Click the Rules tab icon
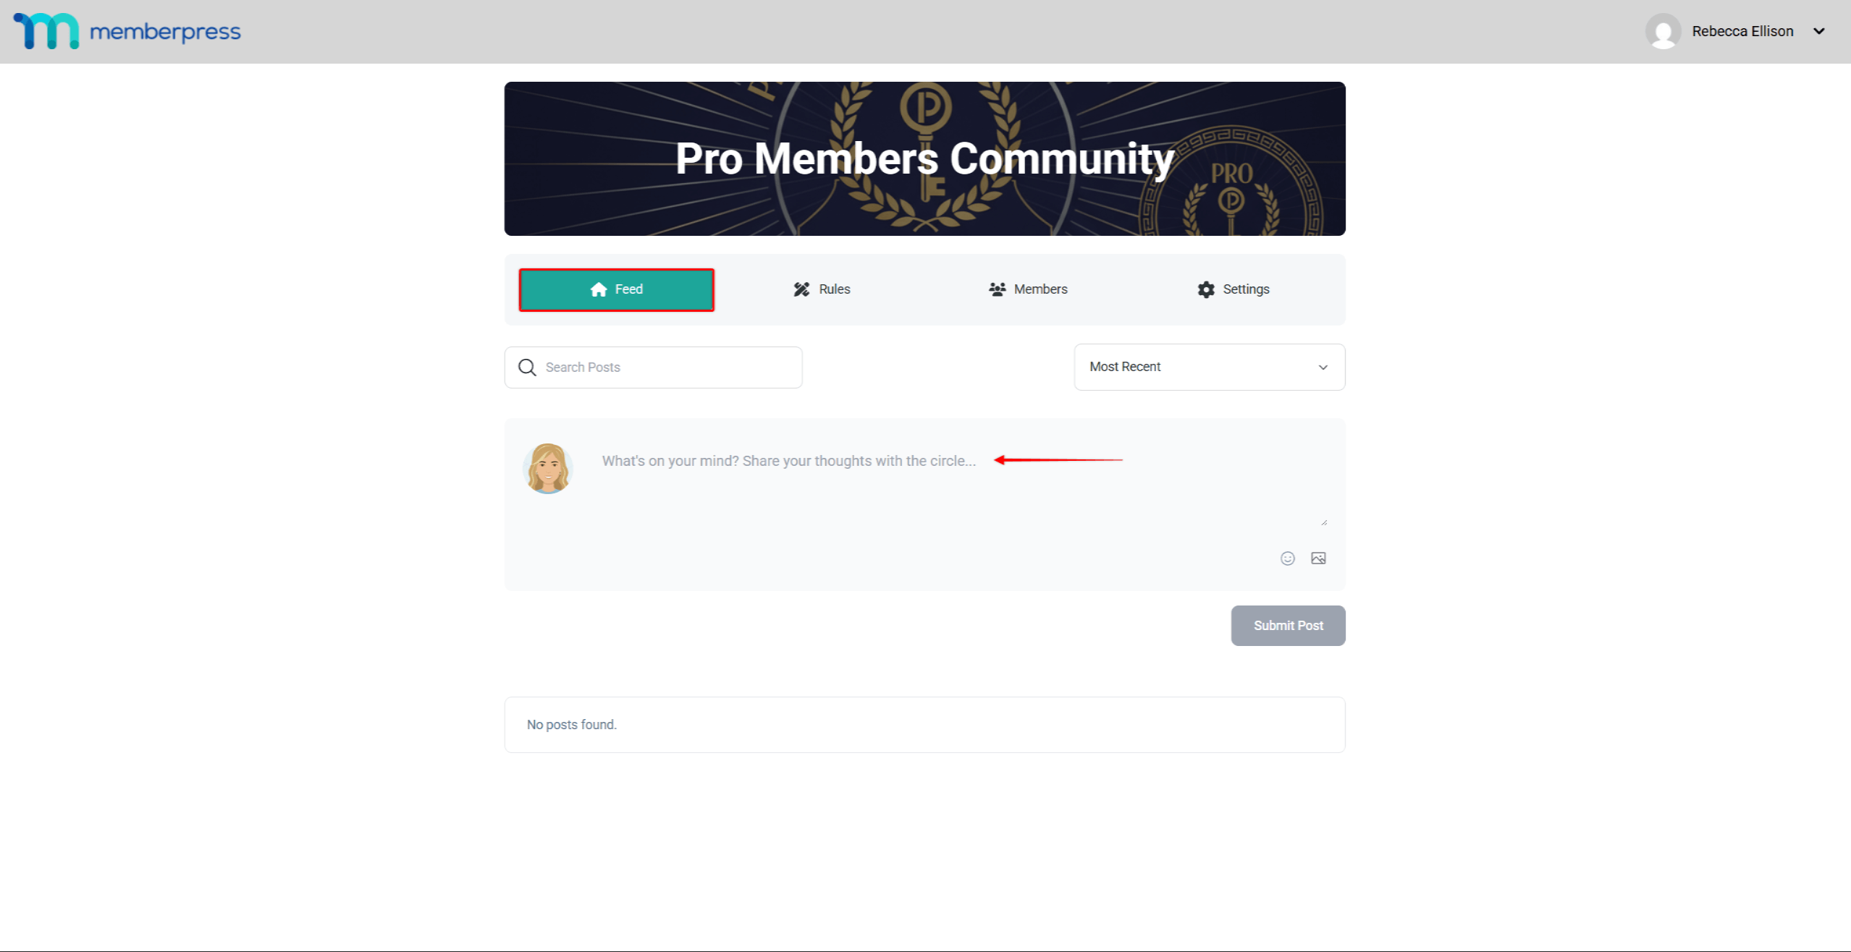1851x952 pixels. tap(801, 289)
